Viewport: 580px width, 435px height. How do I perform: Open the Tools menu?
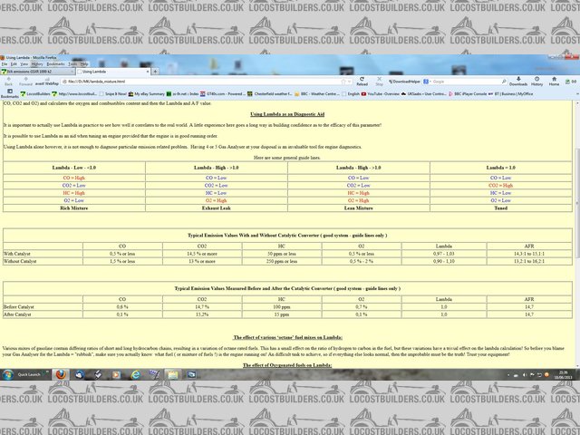pyautogui.click(x=71, y=64)
